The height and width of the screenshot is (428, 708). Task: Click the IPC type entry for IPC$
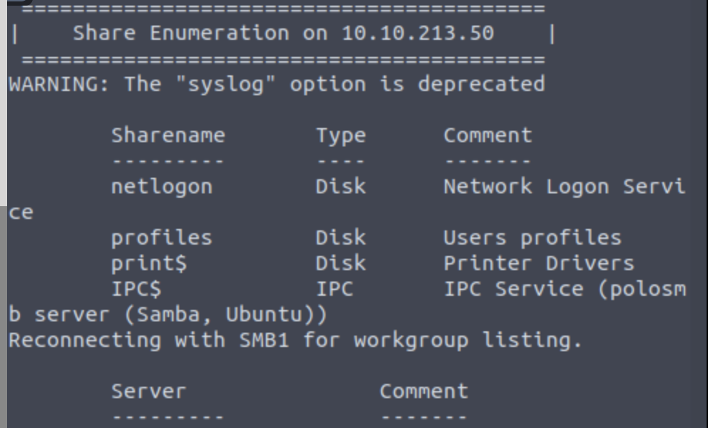coord(334,289)
